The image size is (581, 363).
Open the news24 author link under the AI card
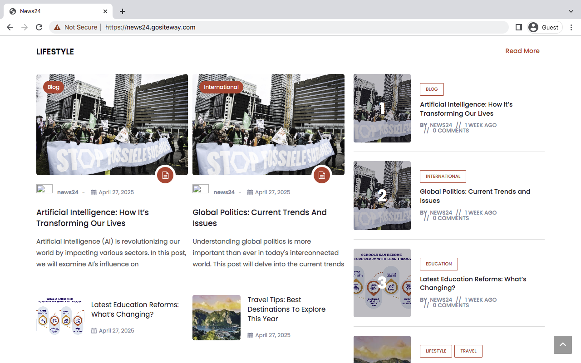click(68, 192)
